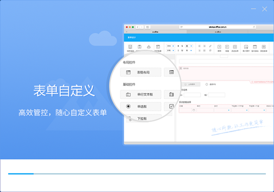
Task: Select the radio option beside upload button
Action: tap(207, 84)
